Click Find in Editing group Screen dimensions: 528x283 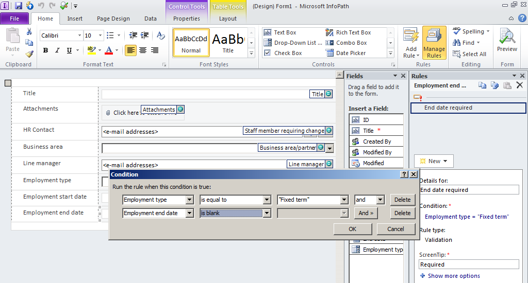point(466,43)
